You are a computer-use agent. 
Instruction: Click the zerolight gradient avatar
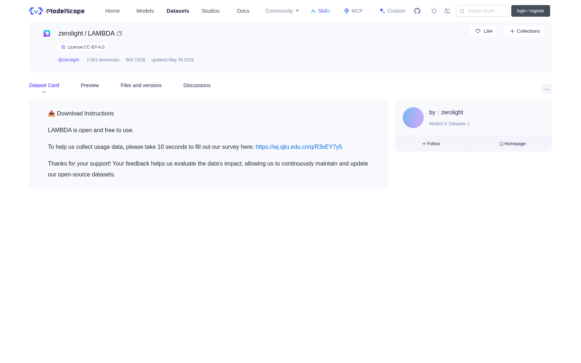[413, 118]
